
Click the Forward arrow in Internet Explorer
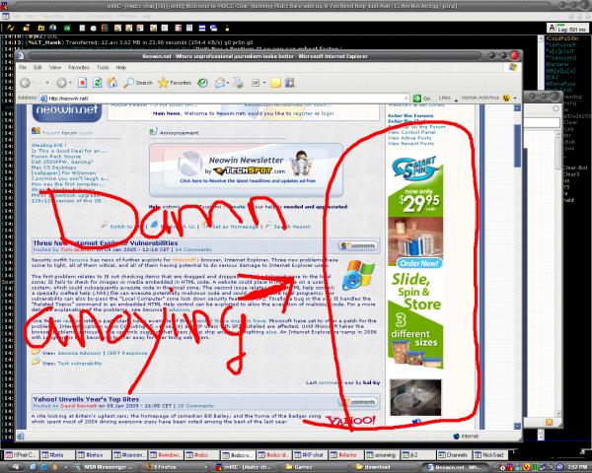coord(61,83)
